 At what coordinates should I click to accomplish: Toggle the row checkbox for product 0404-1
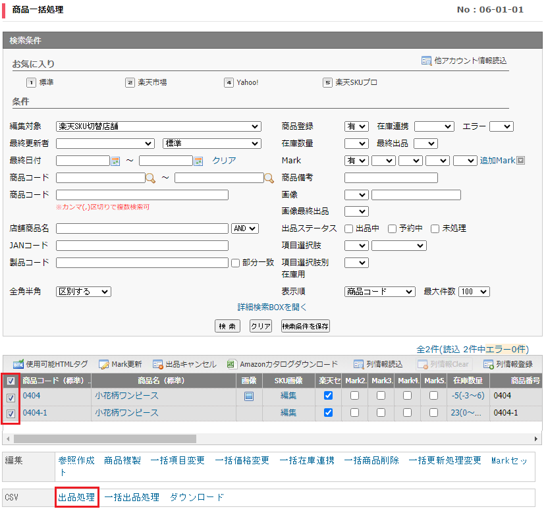pyautogui.click(x=11, y=414)
